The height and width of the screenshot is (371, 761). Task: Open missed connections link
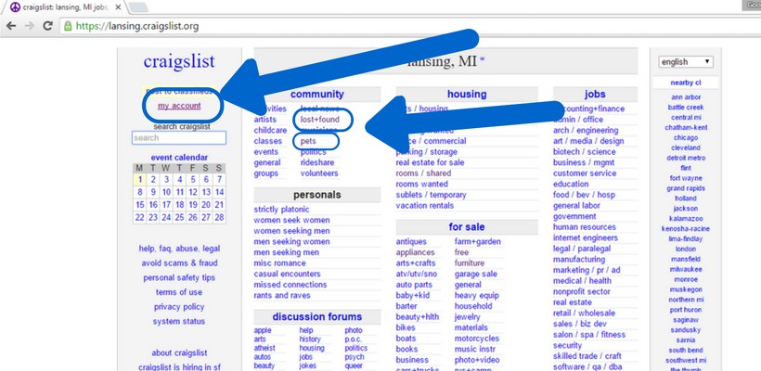tap(290, 285)
